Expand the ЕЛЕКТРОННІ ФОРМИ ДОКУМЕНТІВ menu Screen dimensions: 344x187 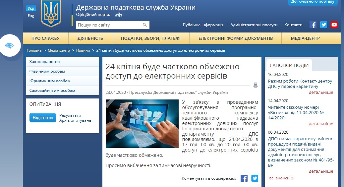pyautogui.click(x=236, y=38)
